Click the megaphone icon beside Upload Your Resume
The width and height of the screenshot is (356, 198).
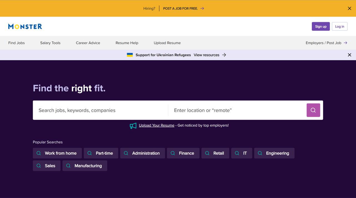(x=133, y=126)
